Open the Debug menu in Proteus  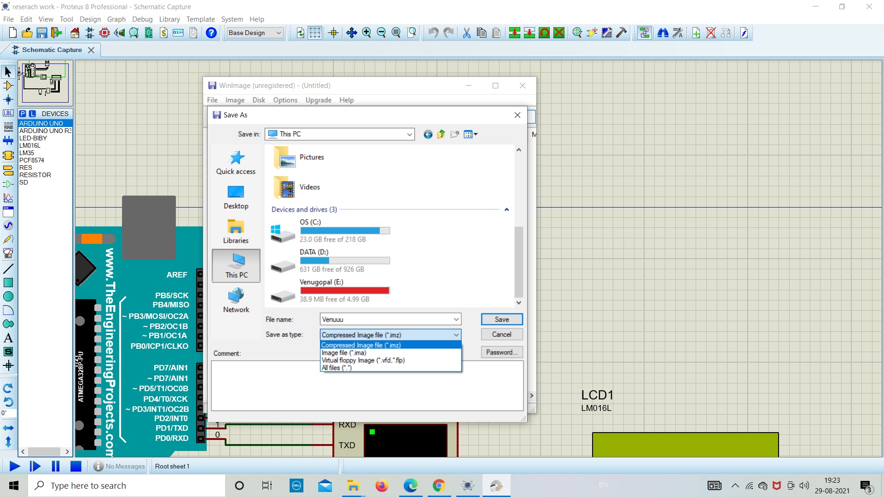tap(142, 19)
